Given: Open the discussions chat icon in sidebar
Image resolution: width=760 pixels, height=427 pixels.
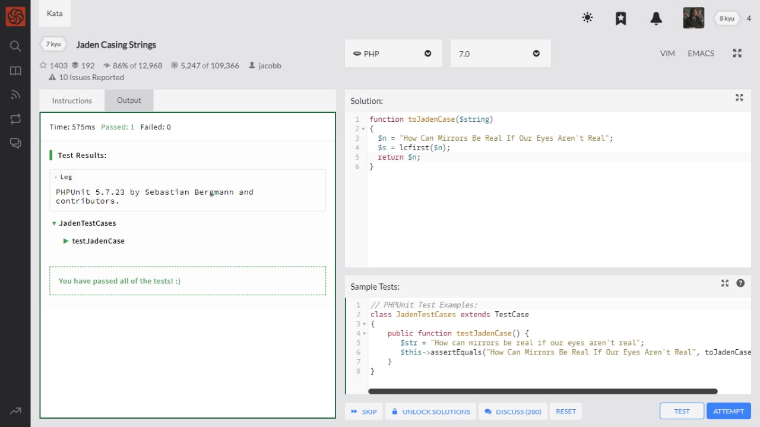Looking at the screenshot, I should [15, 143].
